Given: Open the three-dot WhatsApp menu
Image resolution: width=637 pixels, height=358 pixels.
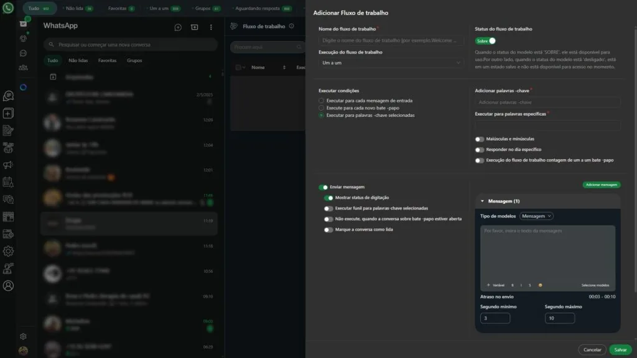Looking at the screenshot, I should [x=211, y=27].
